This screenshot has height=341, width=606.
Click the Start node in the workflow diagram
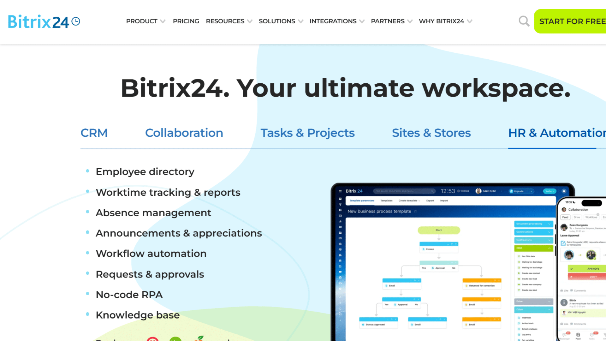pyautogui.click(x=439, y=230)
